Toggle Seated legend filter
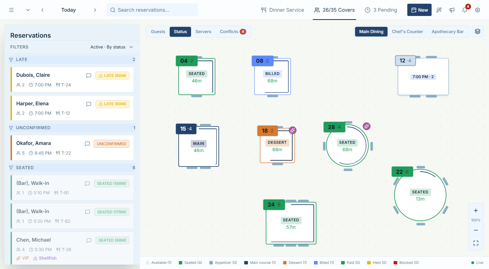This screenshot has height=269, width=489. (190, 263)
